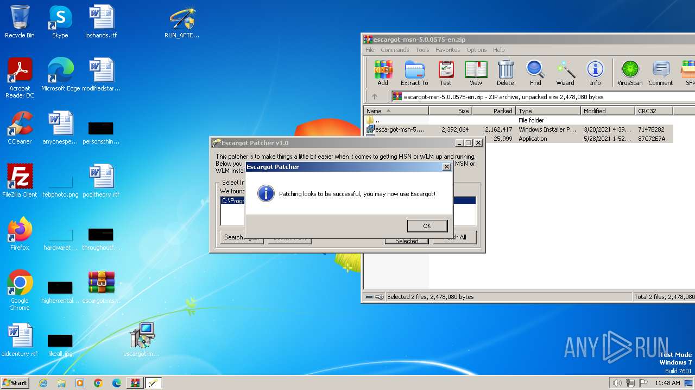Screen dimensions: 695x390
Task: Select the aidcentury.rtf desktop file
Action: (20, 341)
